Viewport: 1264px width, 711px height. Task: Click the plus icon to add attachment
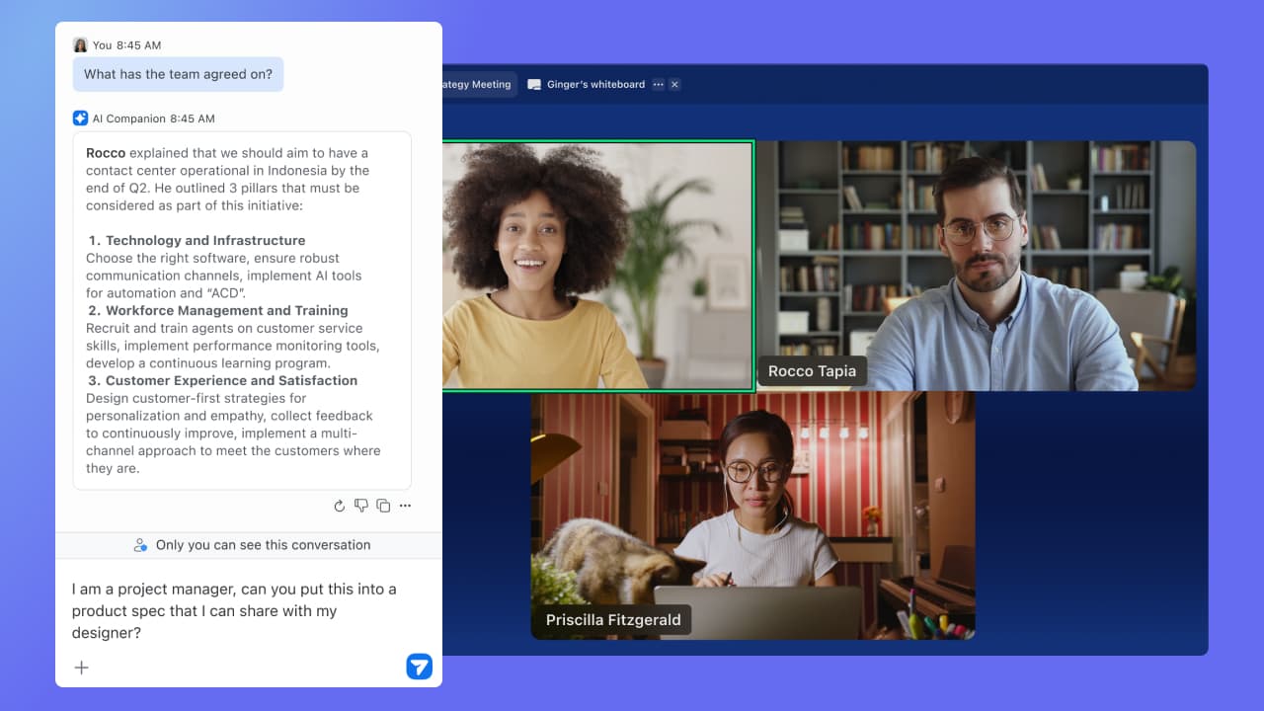pos(82,668)
